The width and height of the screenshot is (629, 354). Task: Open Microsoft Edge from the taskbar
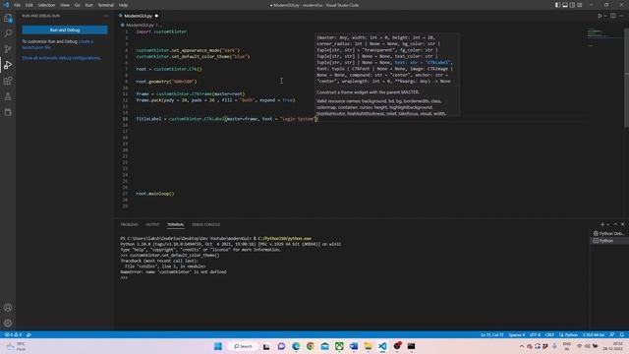(296, 346)
